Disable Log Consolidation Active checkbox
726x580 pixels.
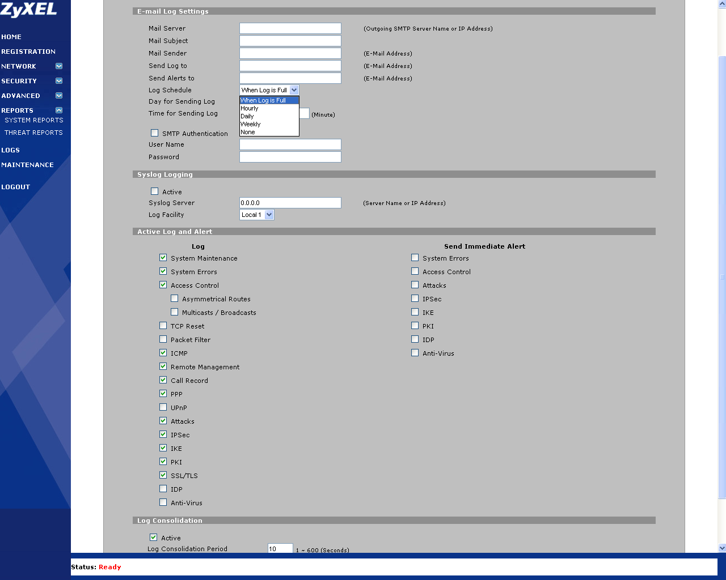153,538
